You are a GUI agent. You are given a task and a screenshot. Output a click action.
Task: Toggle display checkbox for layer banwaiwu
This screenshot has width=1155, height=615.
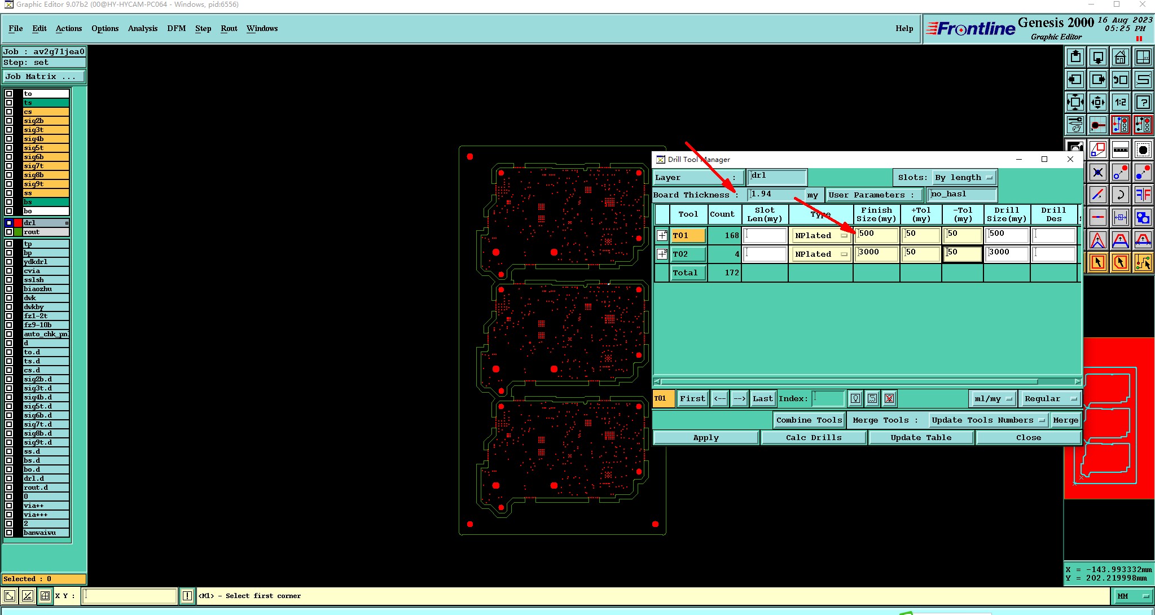(x=9, y=533)
